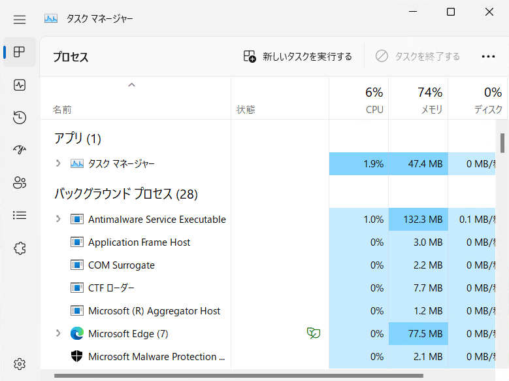The width and height of the screenshot is (509, 381).
Task: Select the COM Surrogate row
Action: coord(268,265)
